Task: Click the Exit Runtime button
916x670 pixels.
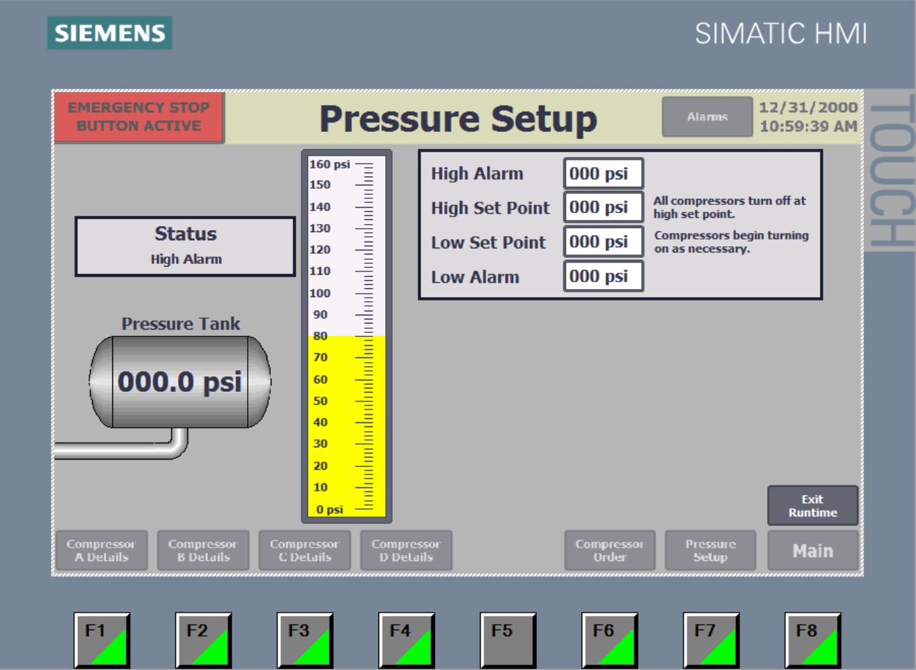Action: [812, 506]
